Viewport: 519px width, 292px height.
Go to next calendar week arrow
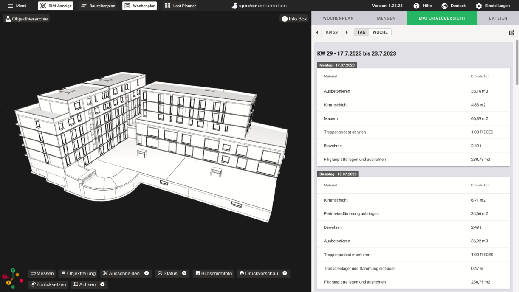347,33
